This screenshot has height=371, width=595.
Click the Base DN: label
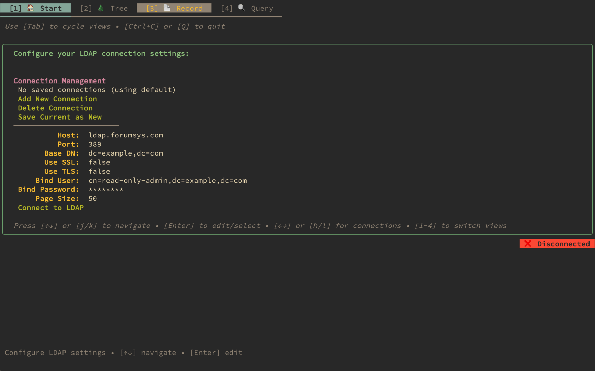(x=61, y=153)
